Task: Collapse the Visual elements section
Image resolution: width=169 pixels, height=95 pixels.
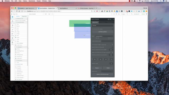Action: pos(21,22)
